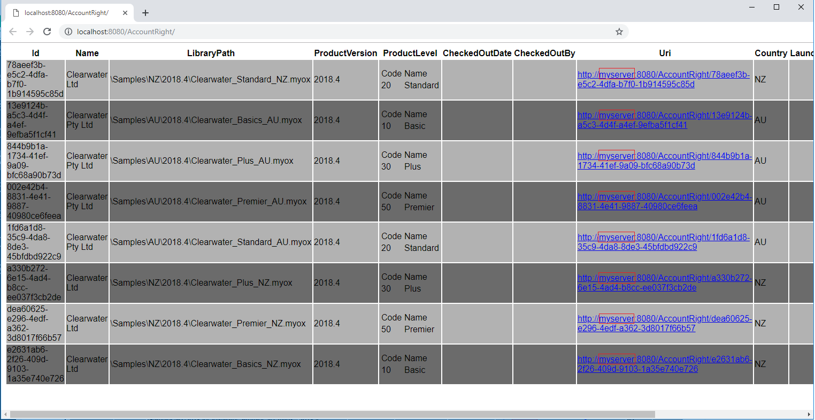
Task: Click path Clearwater_Basics_AU.myox cell
Action: click(x=211, y=120)
